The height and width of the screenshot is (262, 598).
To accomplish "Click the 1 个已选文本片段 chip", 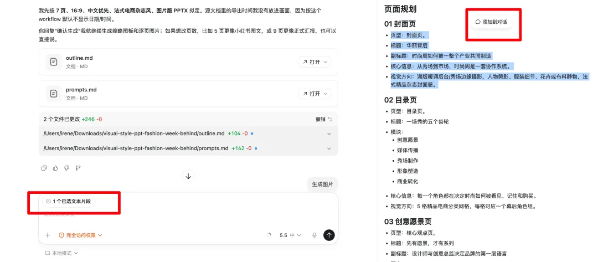I will 68,201.
